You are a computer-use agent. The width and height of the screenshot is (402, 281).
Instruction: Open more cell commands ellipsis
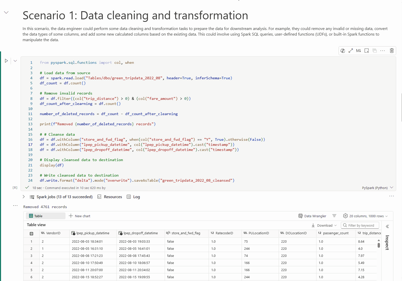point(382,51)
